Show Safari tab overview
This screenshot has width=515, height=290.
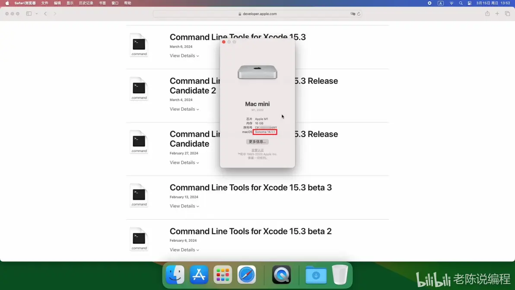coord(508,14)
